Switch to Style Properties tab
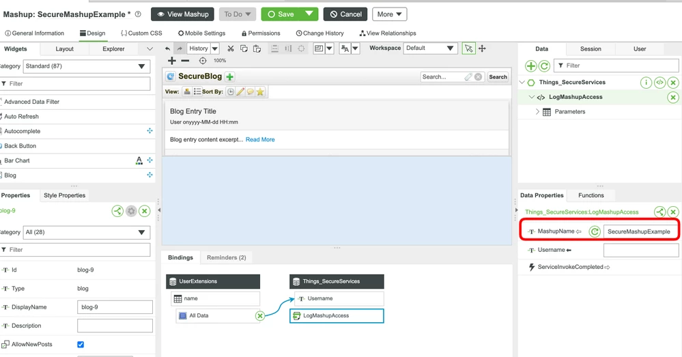The width and height of the screenshot is (682, 357). tap(64, 195)
